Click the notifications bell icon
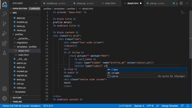The image size is (192, 108). (188, 106)
